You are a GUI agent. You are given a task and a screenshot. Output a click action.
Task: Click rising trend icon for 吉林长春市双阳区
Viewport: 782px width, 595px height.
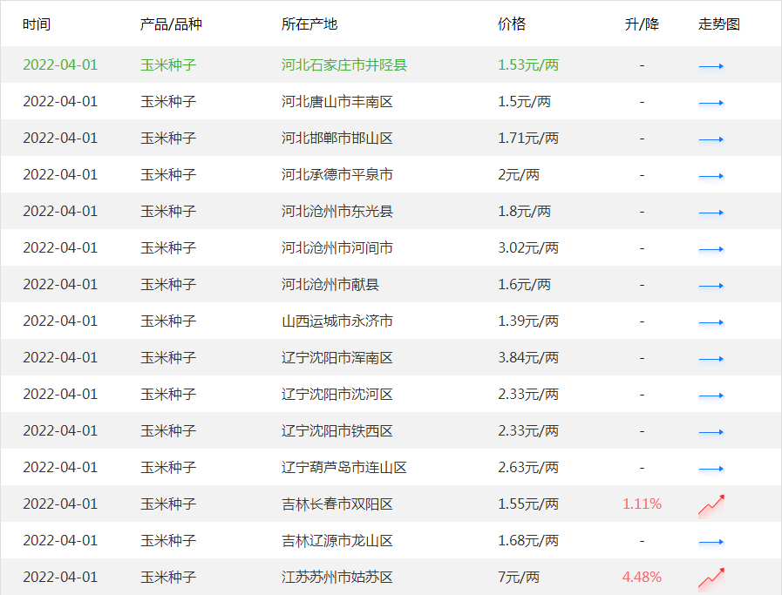point(712,503)
